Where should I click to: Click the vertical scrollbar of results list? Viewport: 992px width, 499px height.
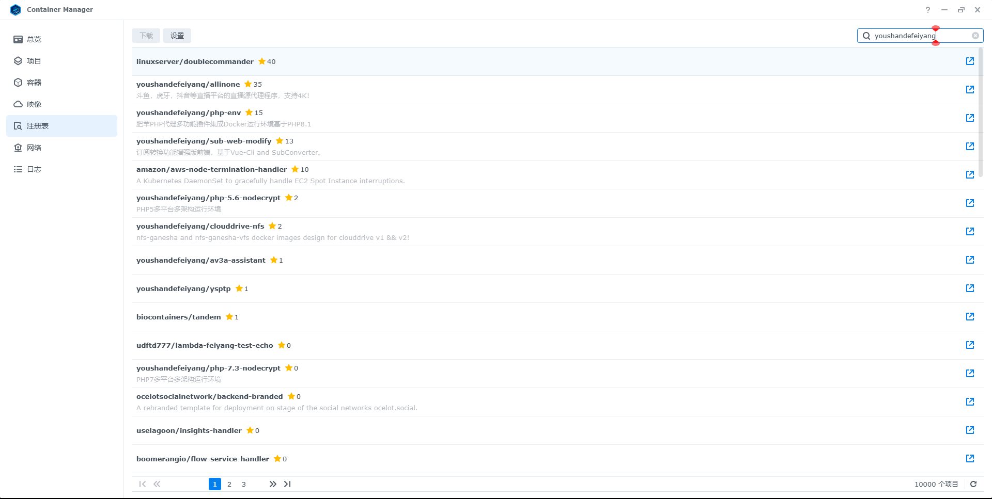click(980, 114)
